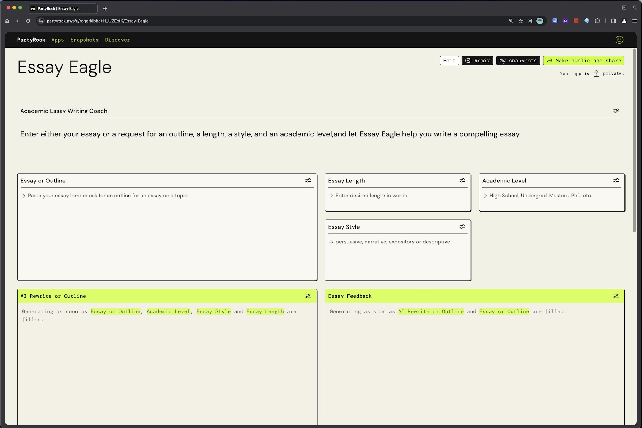
Task: Open the browser hamburger menu
Action: [635, 21]
